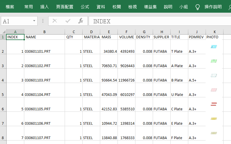Click the lightbulb Tell Me icon

(198, 7)
